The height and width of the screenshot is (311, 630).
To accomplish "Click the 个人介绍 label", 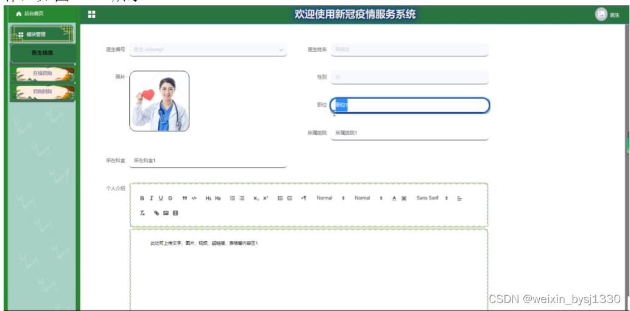I will (x=115, y=188).
